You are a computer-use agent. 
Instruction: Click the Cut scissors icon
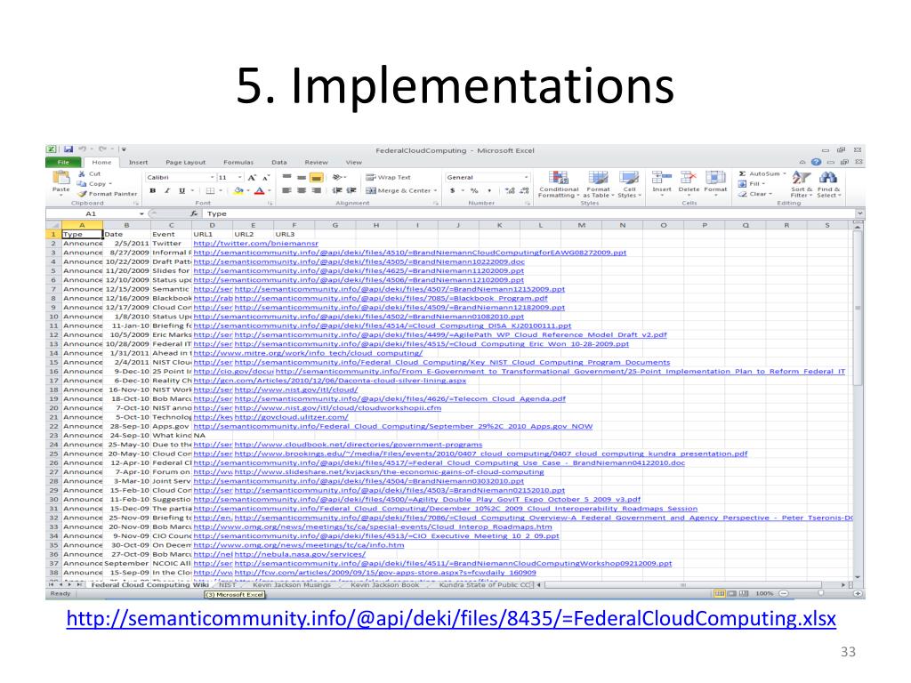(82, 173)
